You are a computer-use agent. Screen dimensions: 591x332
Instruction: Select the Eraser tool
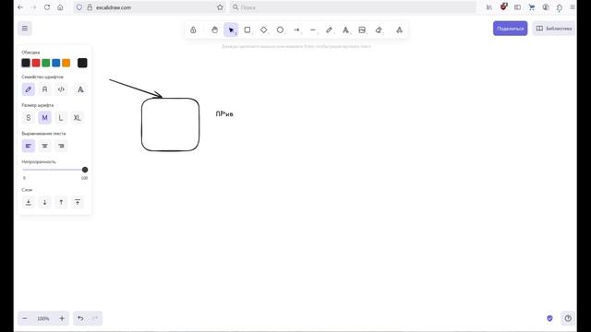[x=379, y=30]
